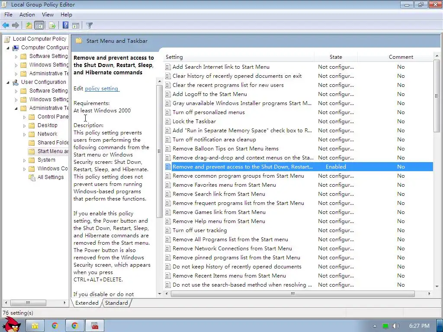Switch to the Extended tab
The width and height of the screenshot is (443, 332).
tap(87, 303)
